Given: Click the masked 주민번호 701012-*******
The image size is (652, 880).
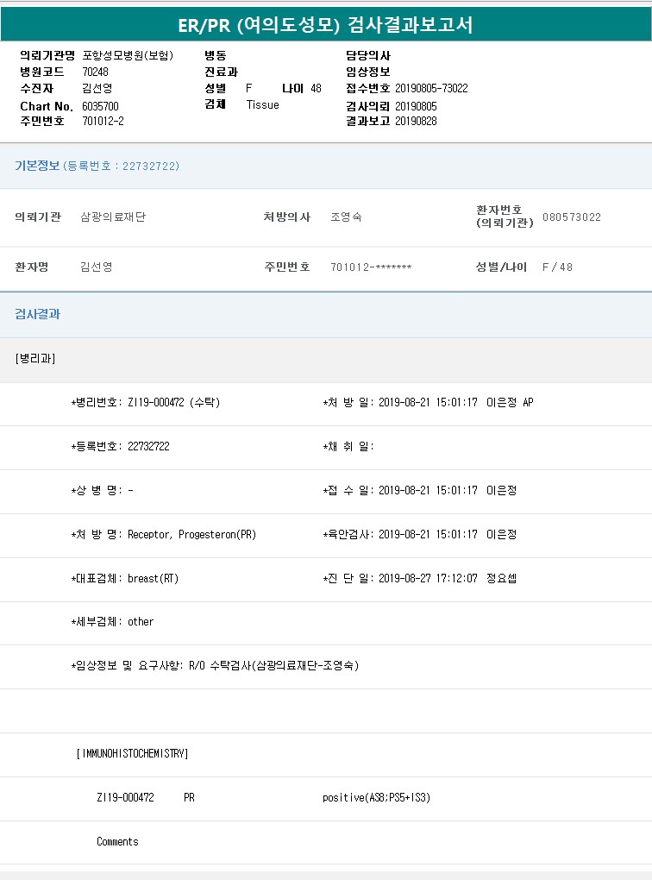Looking at the screenshot, I should click(371, 267).
